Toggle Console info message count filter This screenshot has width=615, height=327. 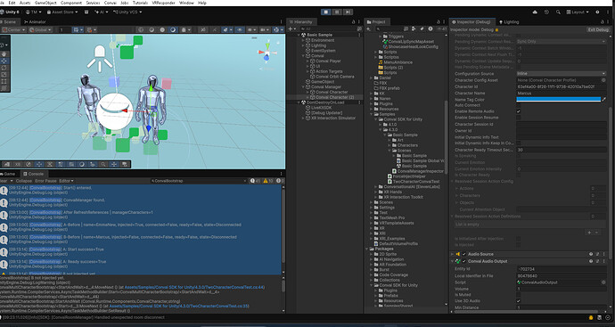[255, 181]
